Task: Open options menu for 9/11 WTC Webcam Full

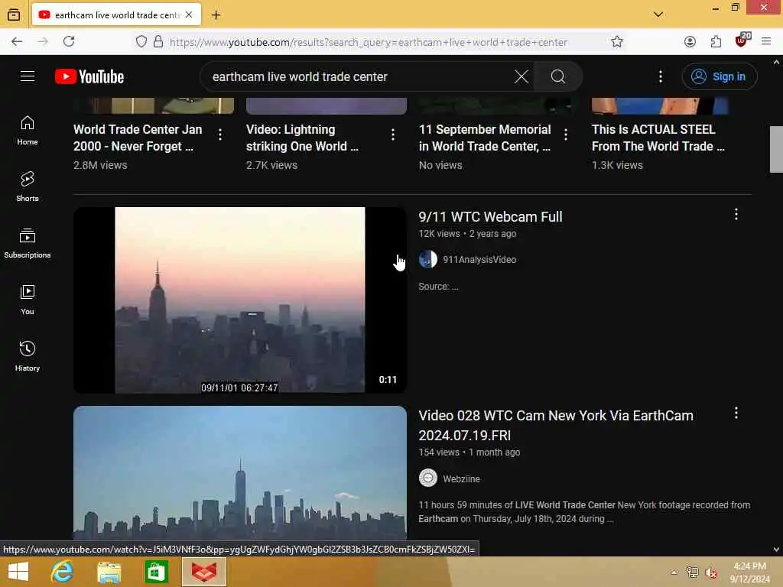Action: [736, 214]
